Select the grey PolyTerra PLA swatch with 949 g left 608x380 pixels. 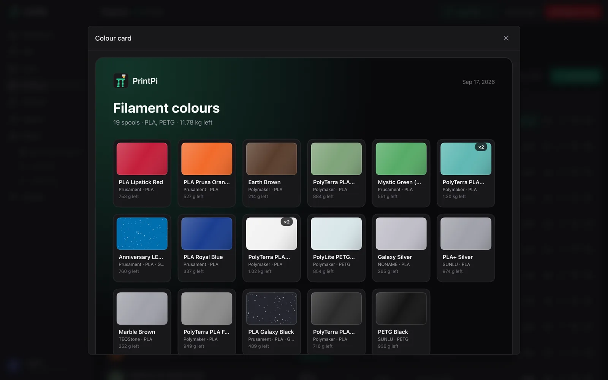207,309
